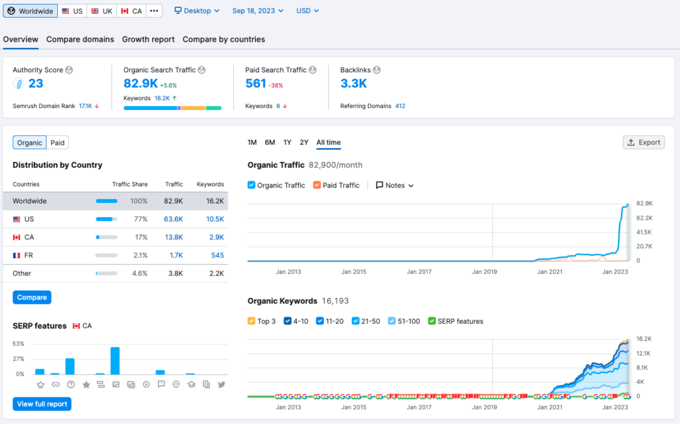Viewport: 680px width, 424px height.
Task: Click the info icon beside Authority Score
Action: (x=69, y=70)
